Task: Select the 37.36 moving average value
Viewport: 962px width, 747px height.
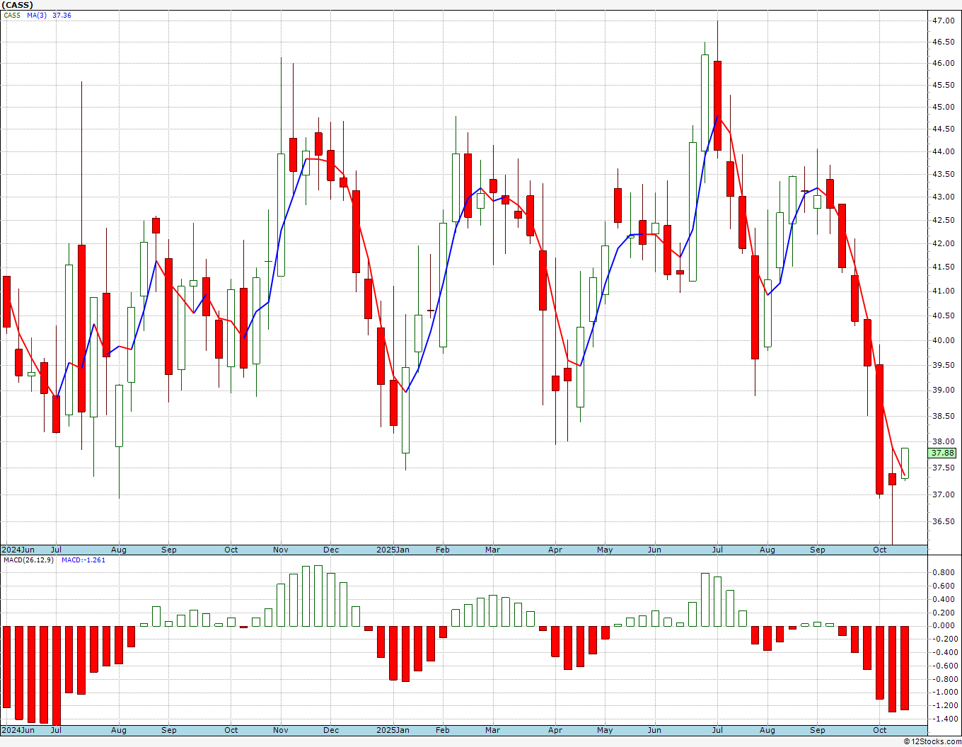Action: click(x=62, y=16)
